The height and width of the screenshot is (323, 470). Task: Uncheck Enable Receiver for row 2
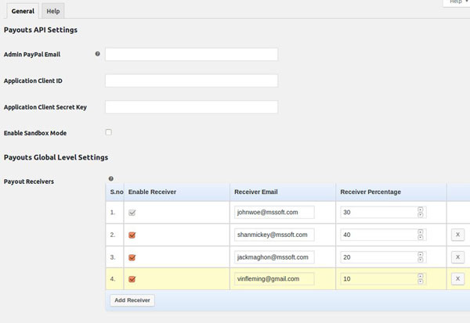click(132, 235)
